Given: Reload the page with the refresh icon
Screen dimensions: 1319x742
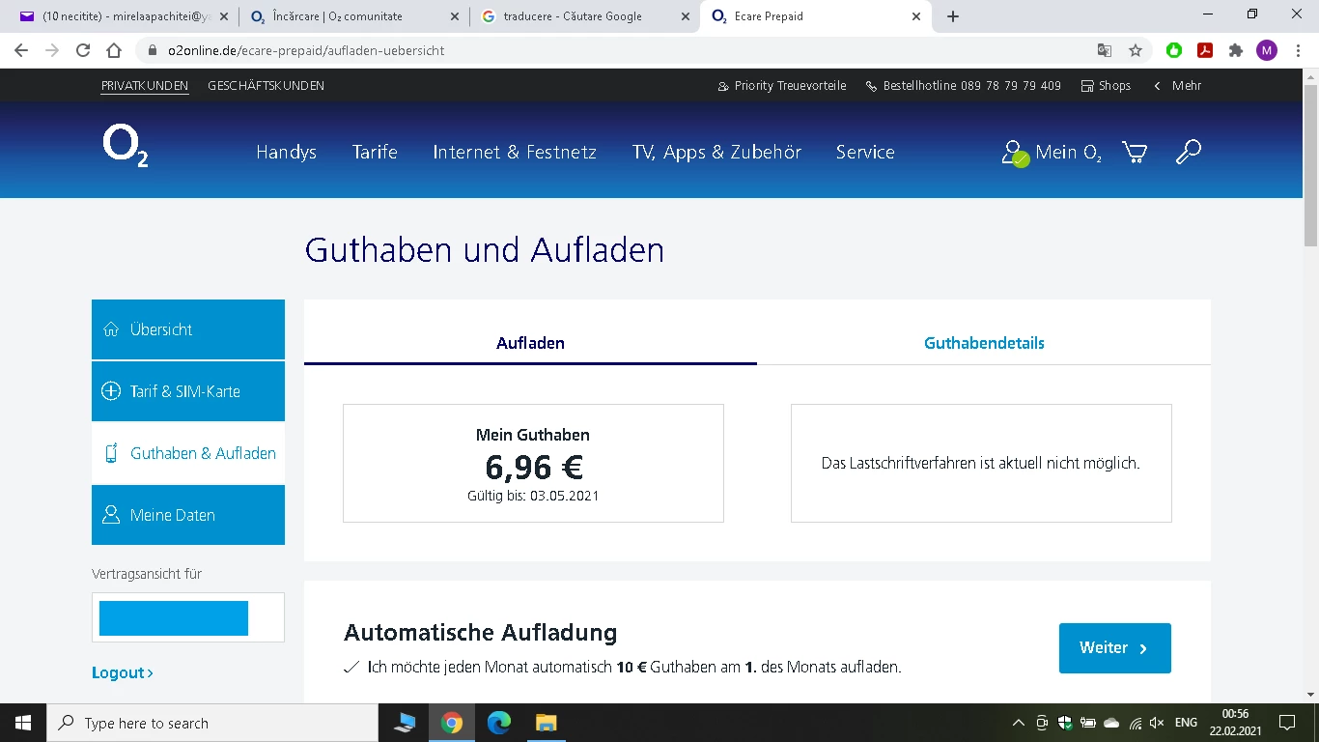Looking at the screenshot, I should [83, 50].
